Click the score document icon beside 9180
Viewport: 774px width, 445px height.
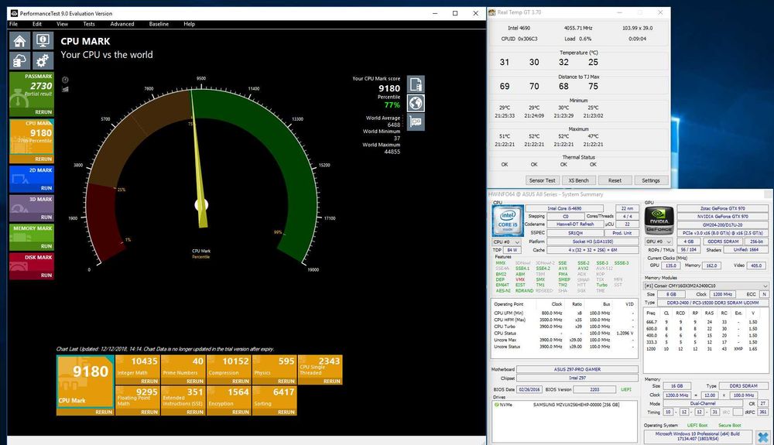click(x=416, y=84)
